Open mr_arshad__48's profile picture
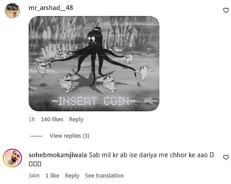Viewport: 231px width, 184px height. 12,11
